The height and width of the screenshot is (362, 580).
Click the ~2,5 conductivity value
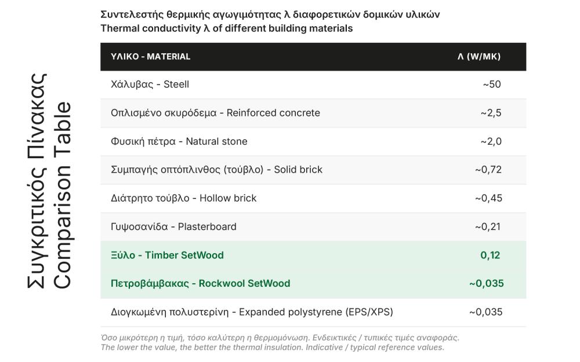(491, 113)
